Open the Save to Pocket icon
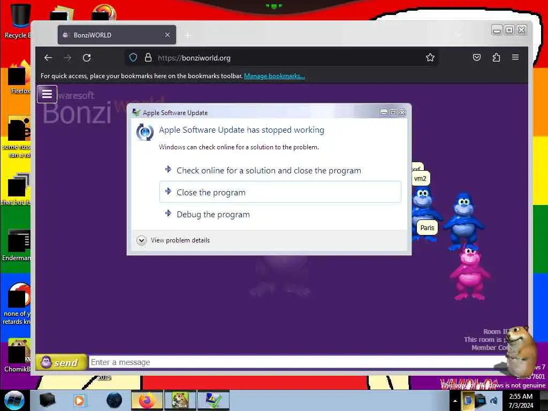 tap(477, 57)
